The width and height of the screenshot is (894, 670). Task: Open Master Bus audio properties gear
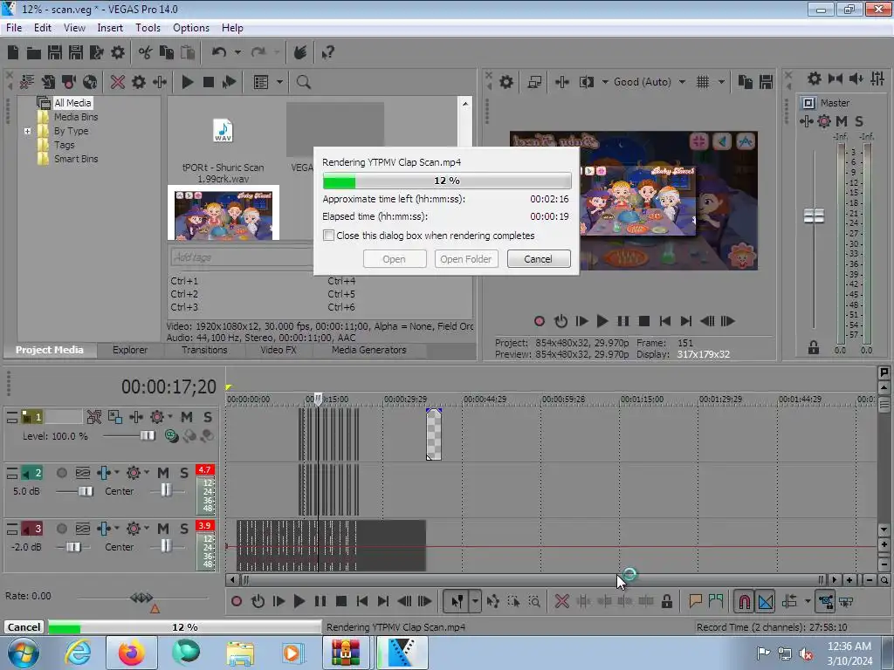(x=815, y=79)
